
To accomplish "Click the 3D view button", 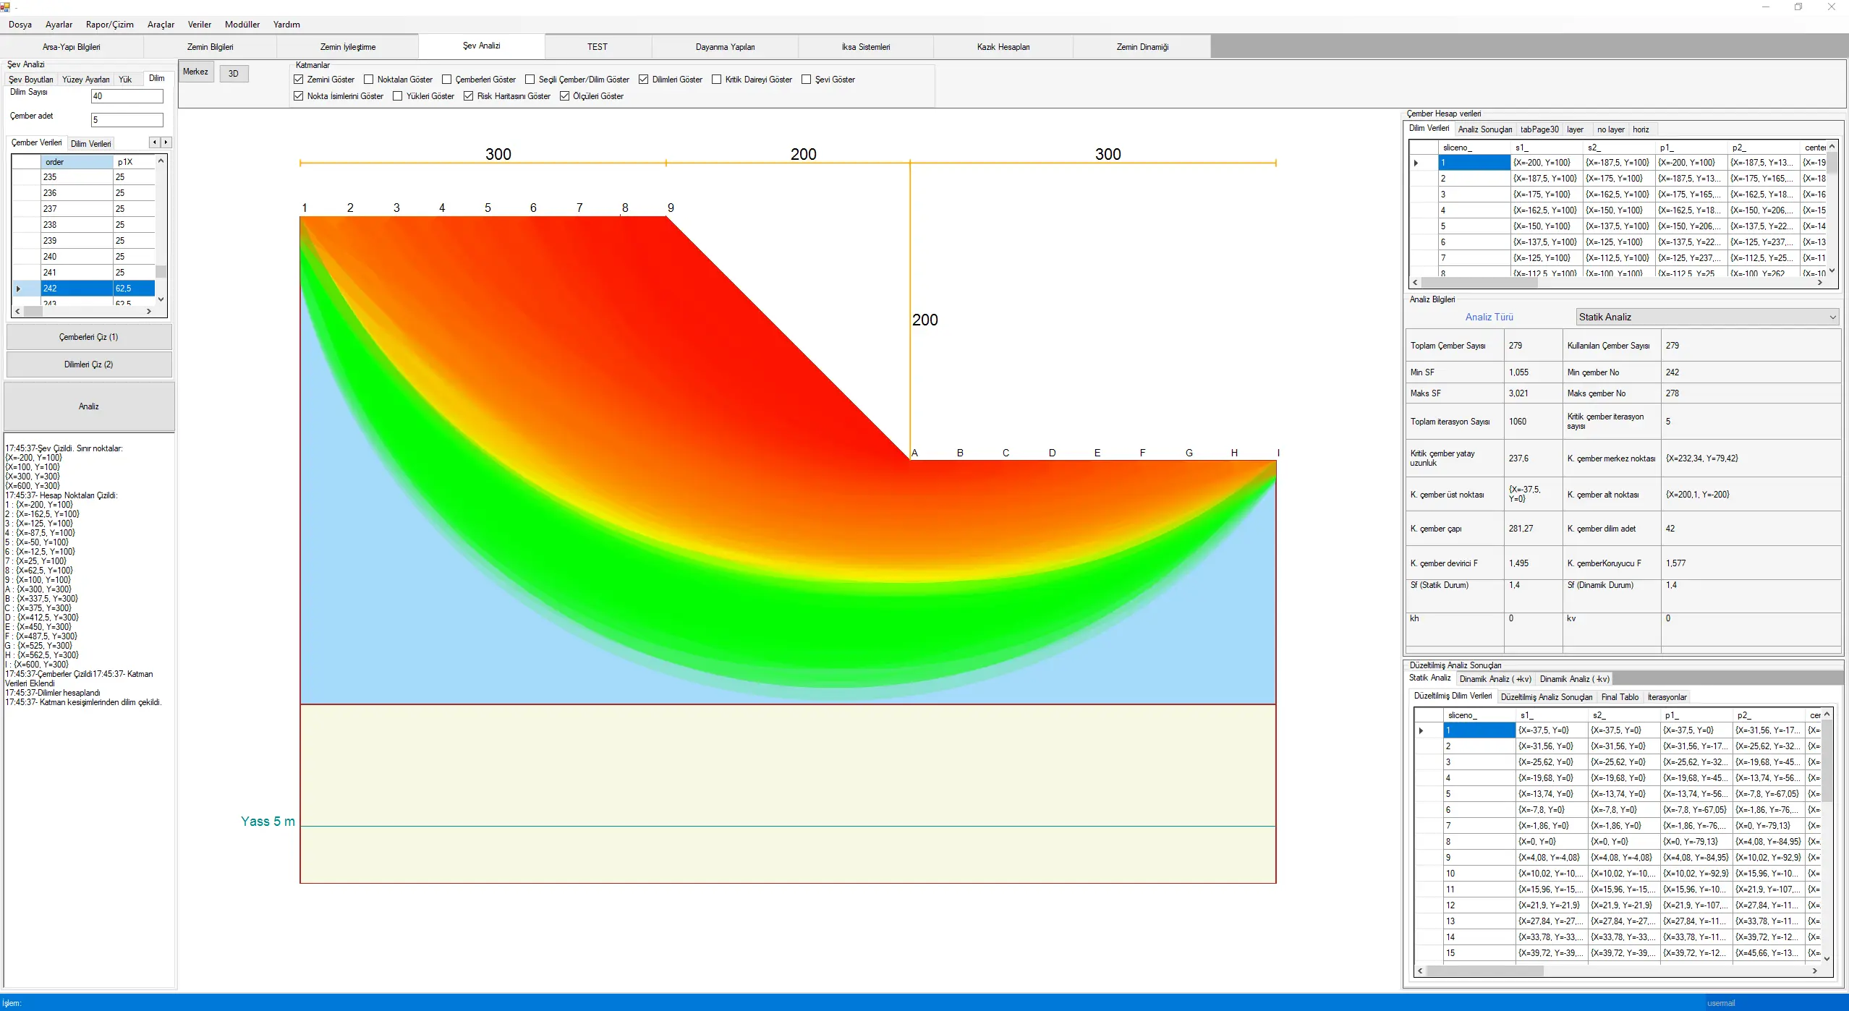I will coord(234,74).
